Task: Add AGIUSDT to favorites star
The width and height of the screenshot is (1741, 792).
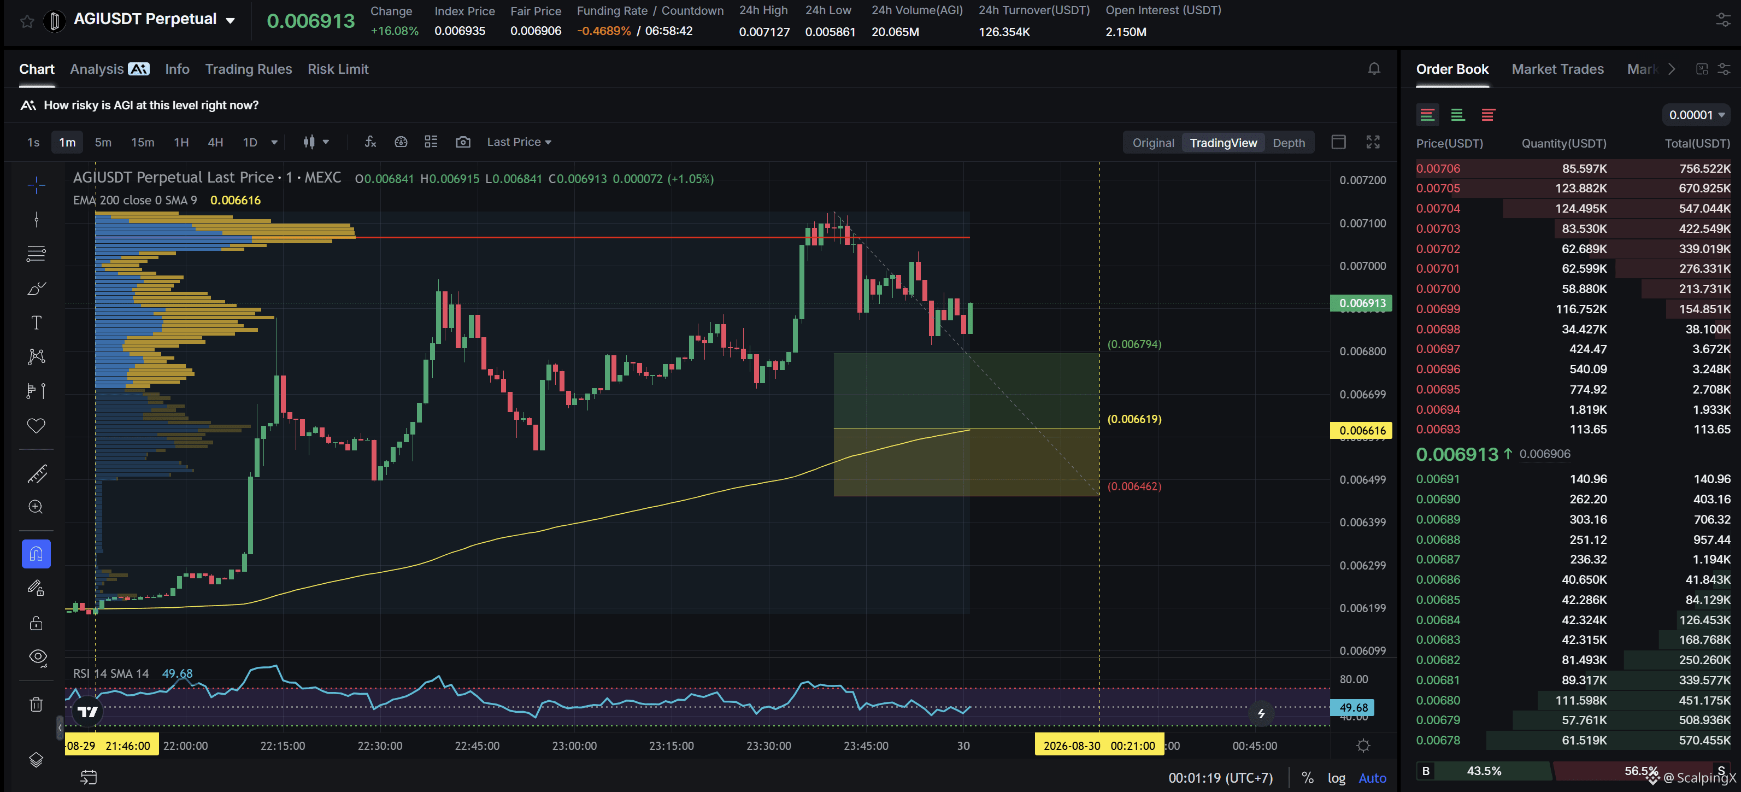Action: (x=27, y=22)
